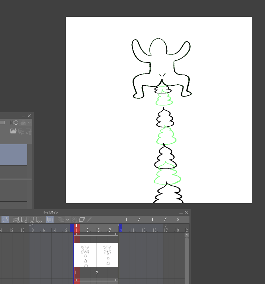Click frame -10 on the timeline ruler

coord(21,230)
